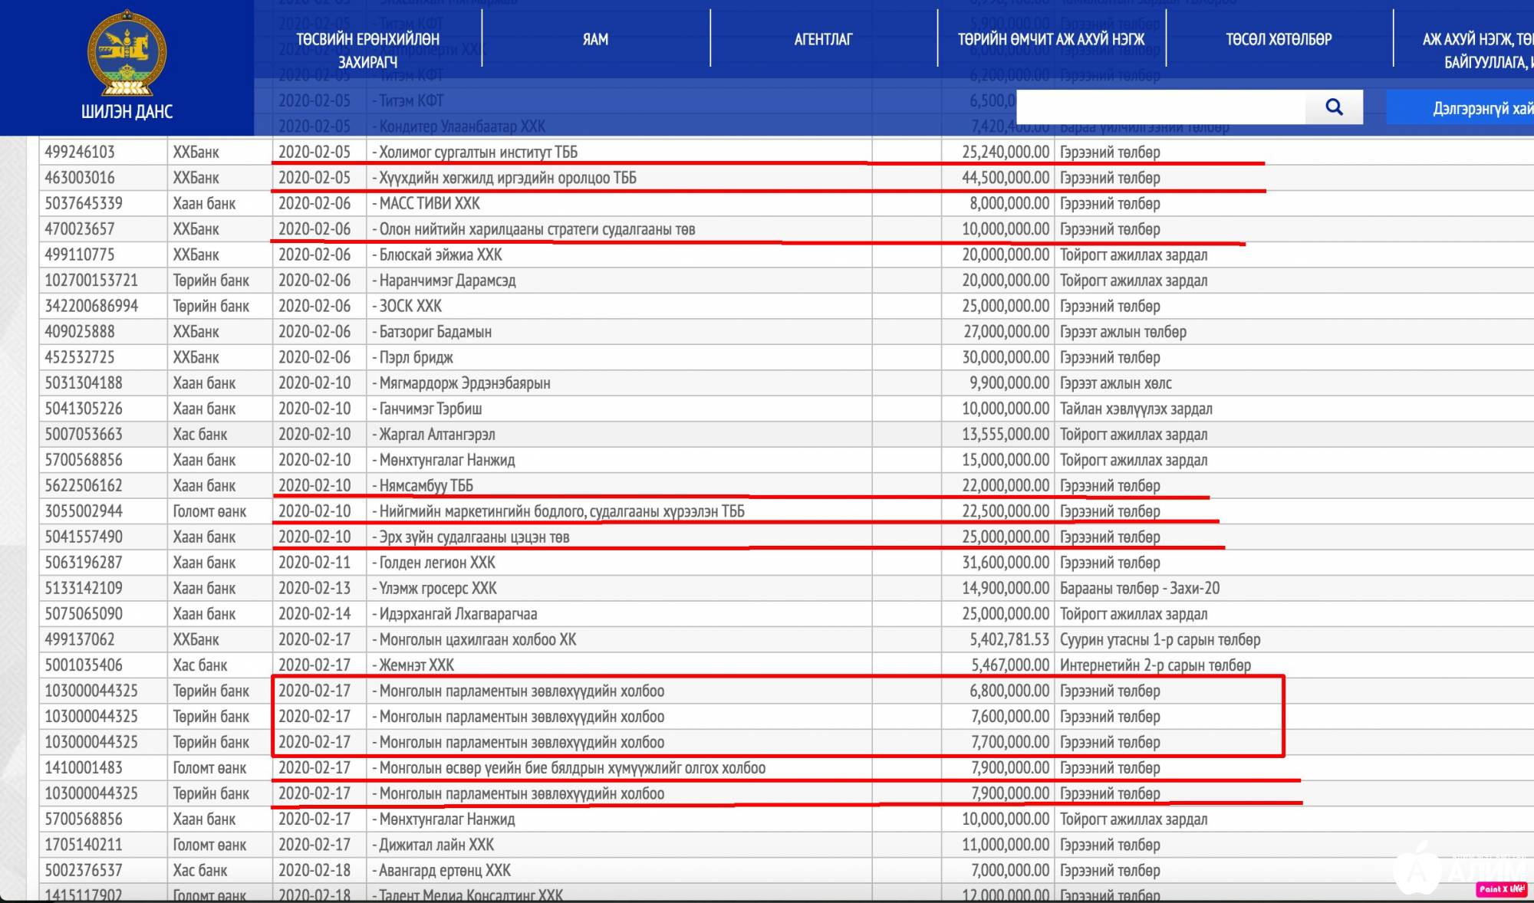Open the ТӨСӨЛ ХӨТӨЛБӨР menu item

click(x=1279, y=39)
